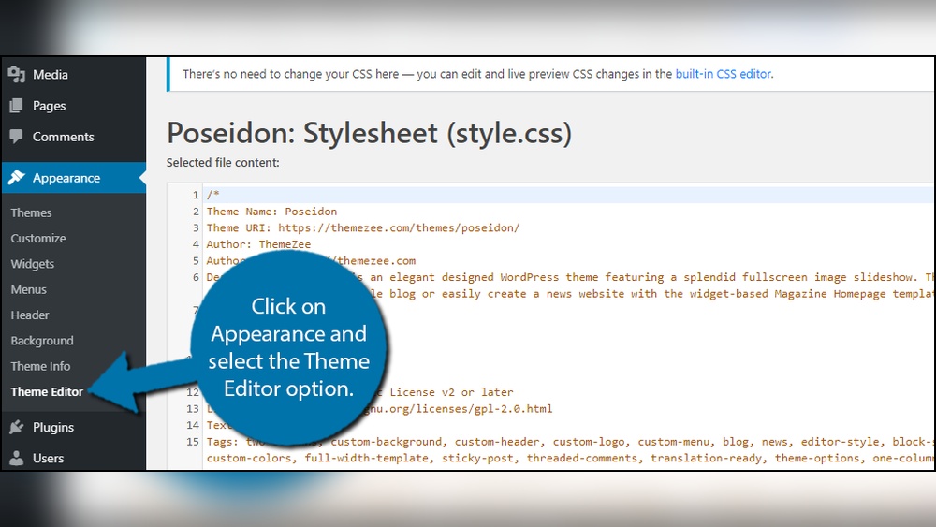
Task: Click line number 13 in the gutter
Action: (192, 409)
